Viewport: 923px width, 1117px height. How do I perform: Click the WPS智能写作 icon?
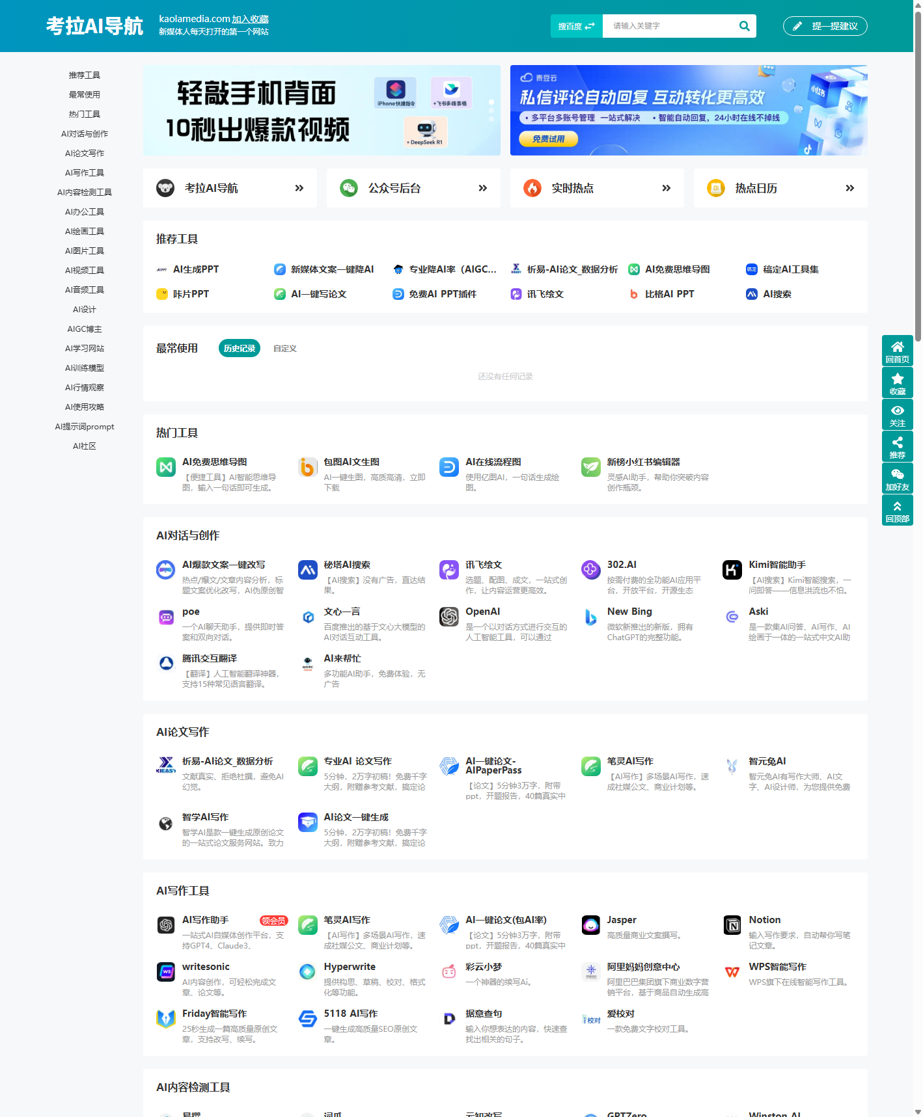pos(732,972)
